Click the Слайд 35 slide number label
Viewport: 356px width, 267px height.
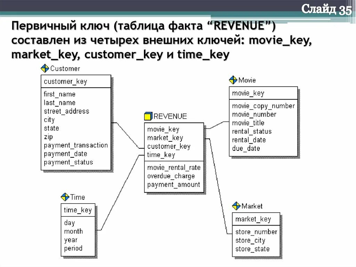326,9
